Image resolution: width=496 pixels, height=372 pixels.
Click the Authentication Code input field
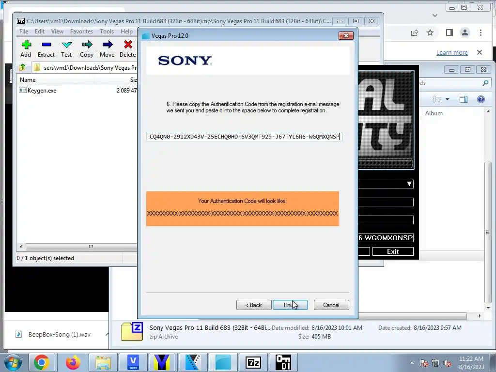(x=244, y=137)
